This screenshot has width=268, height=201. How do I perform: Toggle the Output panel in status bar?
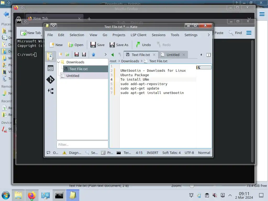52,153
